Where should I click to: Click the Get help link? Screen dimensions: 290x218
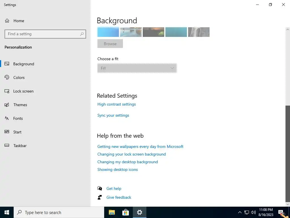coord(114,188)
